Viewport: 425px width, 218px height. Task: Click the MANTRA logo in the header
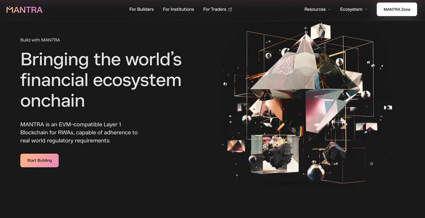pyautogui.click(x=24, y=9)
